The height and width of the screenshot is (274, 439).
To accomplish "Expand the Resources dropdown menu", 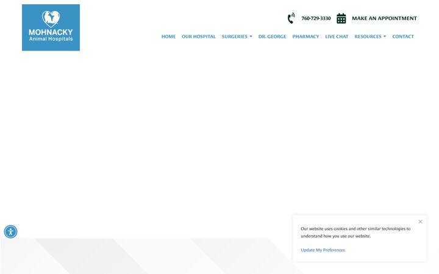I will (370, 37).
